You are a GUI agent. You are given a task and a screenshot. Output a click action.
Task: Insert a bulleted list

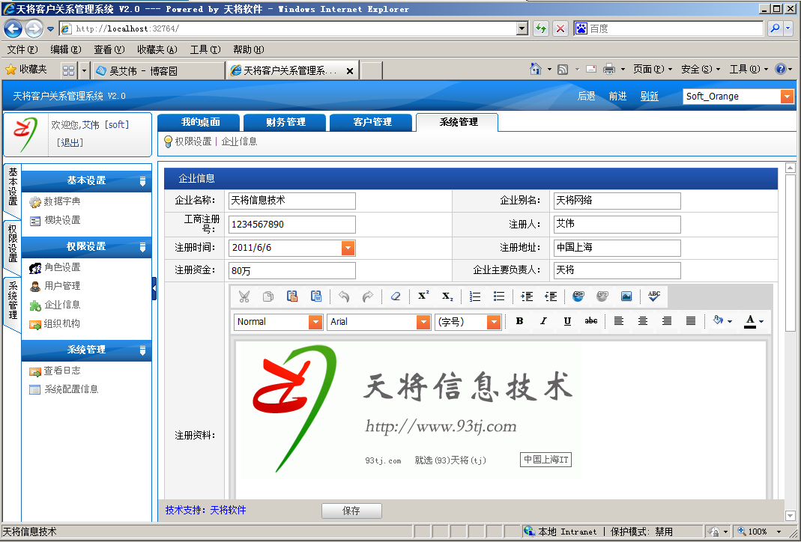[499, 296]
